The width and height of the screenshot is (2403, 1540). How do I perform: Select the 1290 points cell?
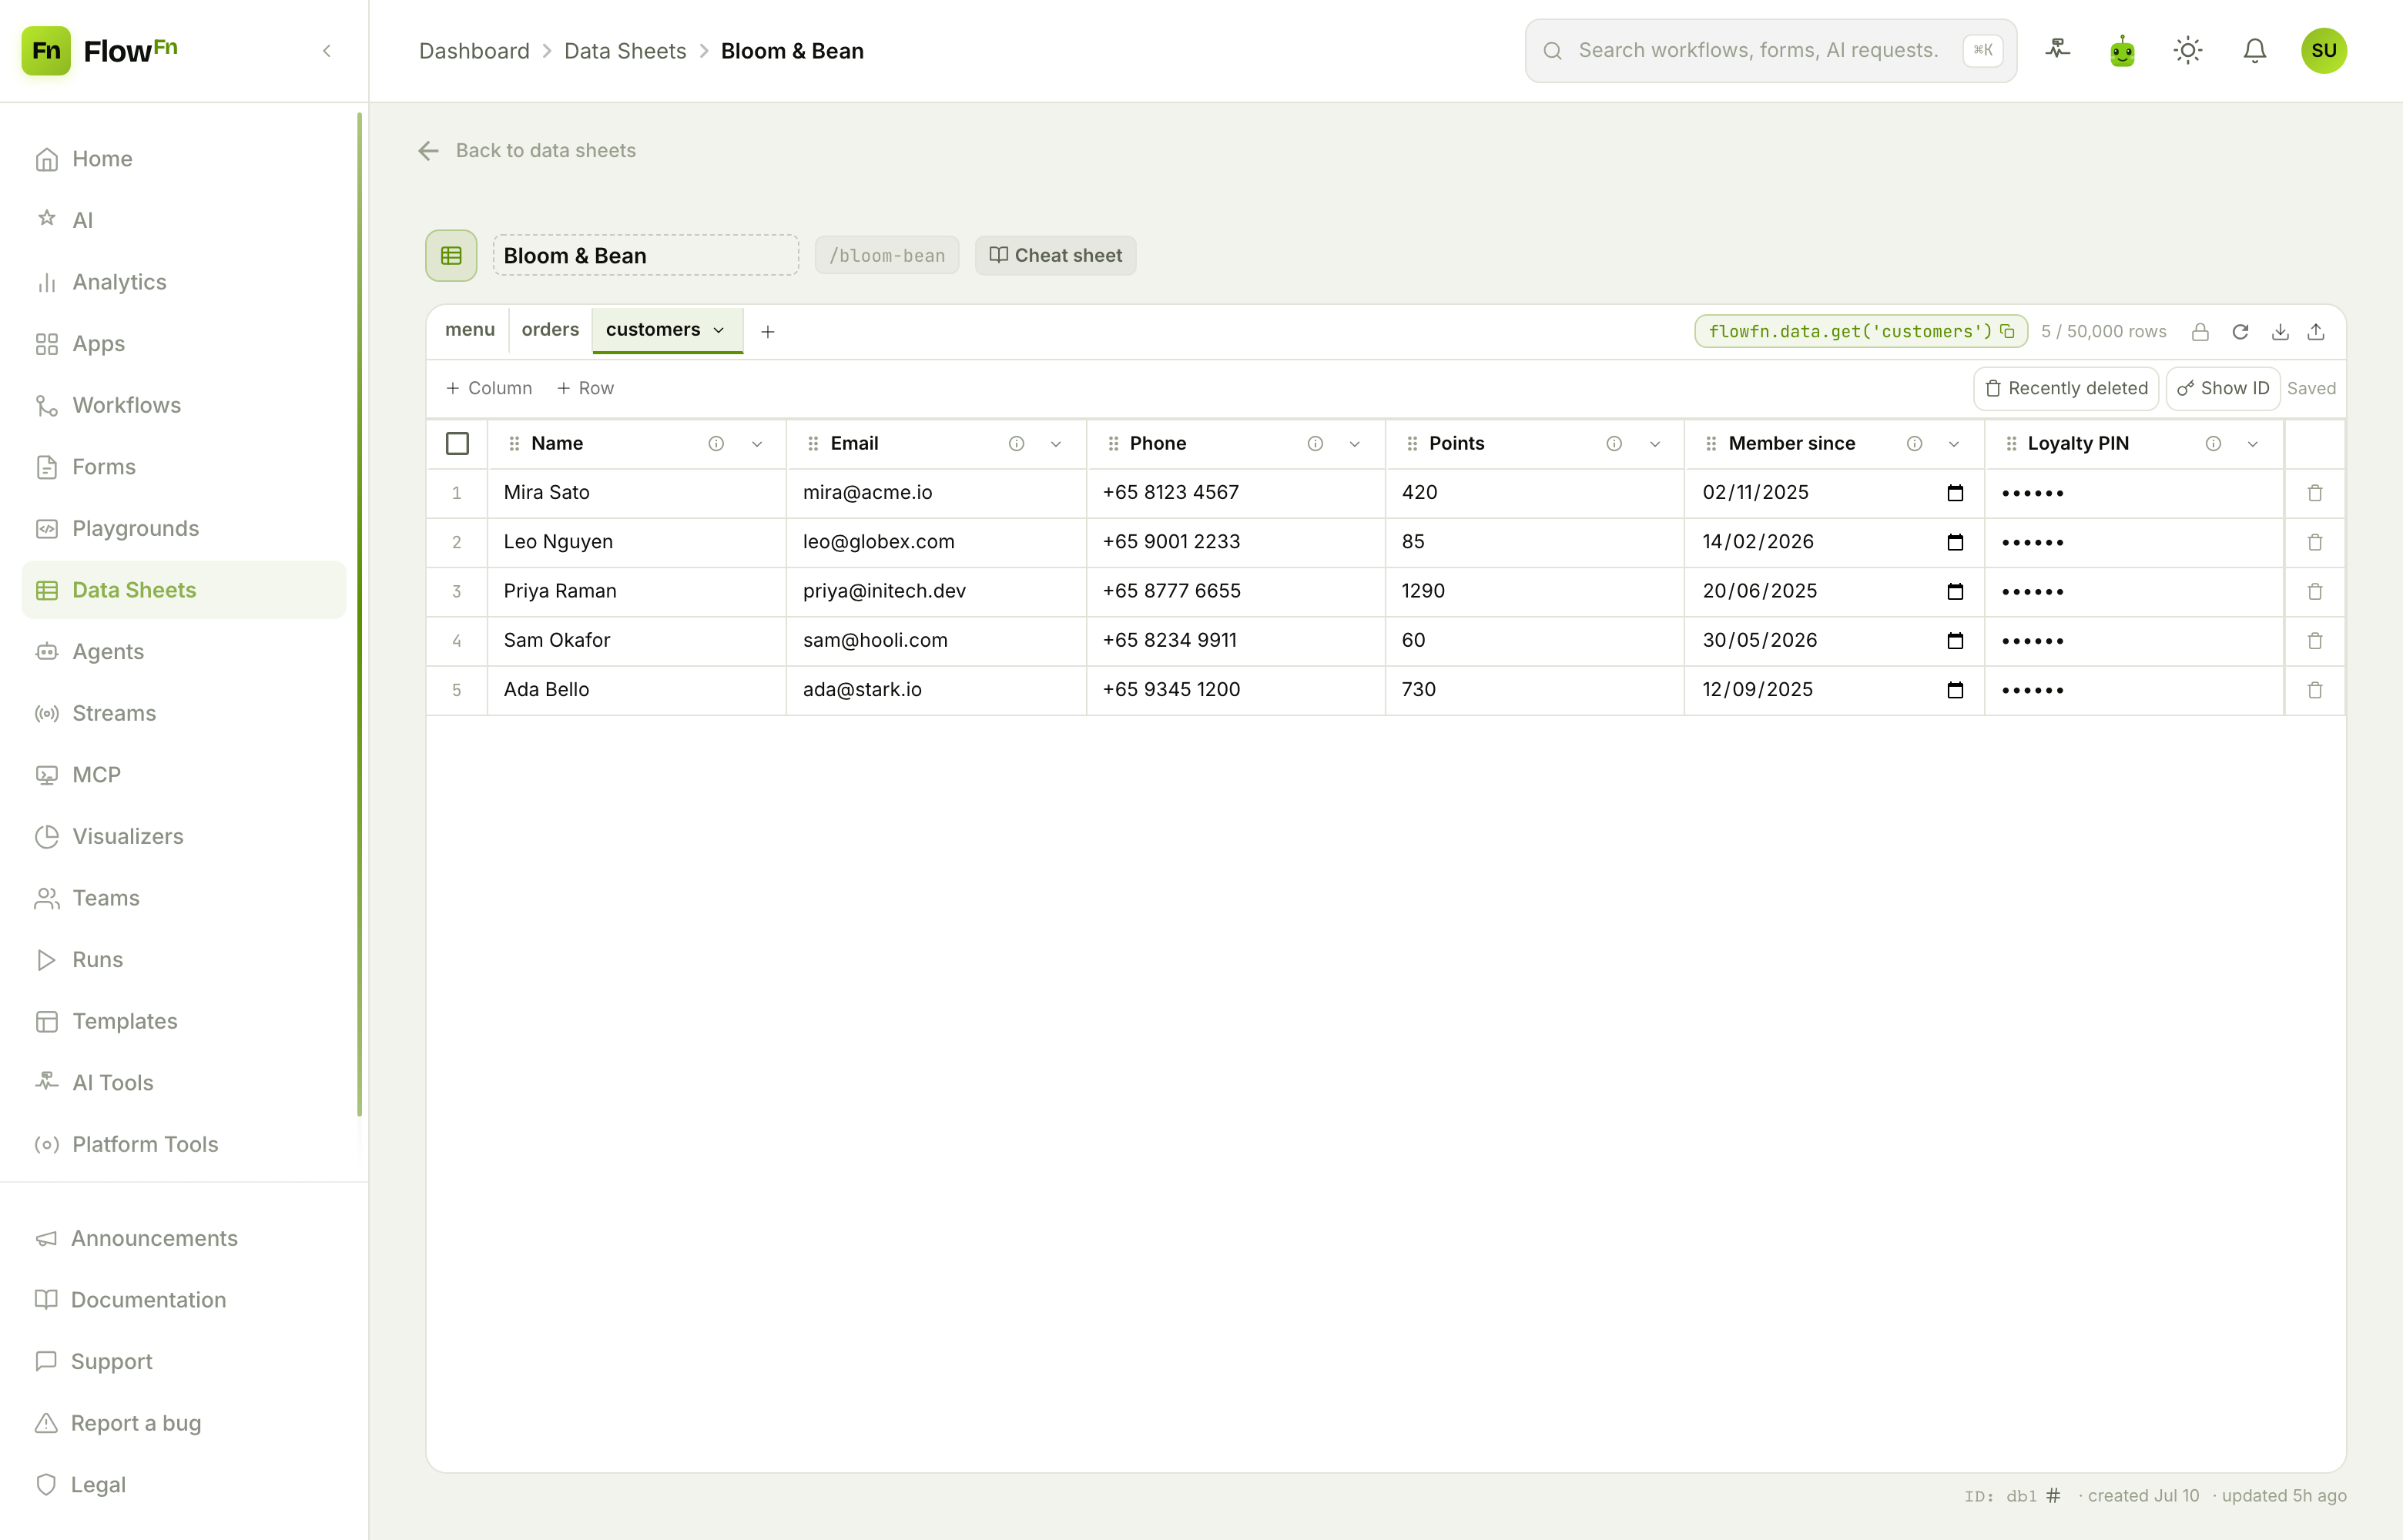pyautogui.click(x=1535, y=591)
